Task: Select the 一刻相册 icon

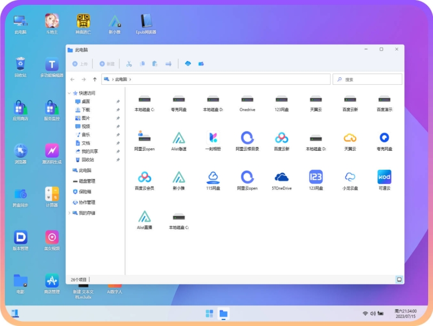Action: (x=213, y=141)
